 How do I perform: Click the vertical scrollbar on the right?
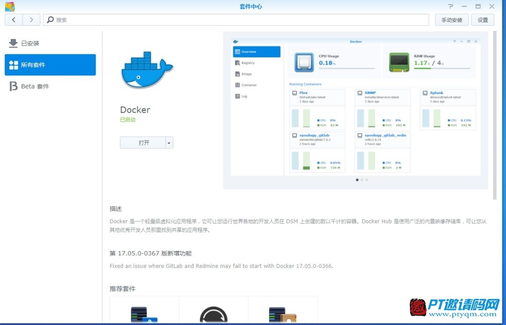(495, 116)
